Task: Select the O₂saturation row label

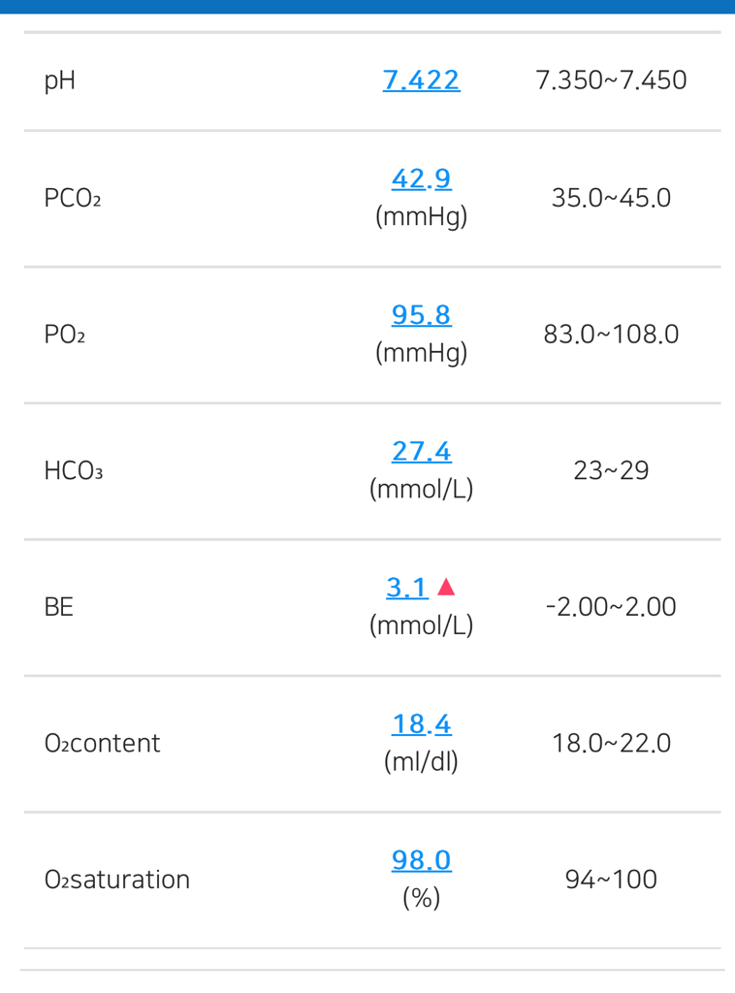Action: [x=116, y=880]
